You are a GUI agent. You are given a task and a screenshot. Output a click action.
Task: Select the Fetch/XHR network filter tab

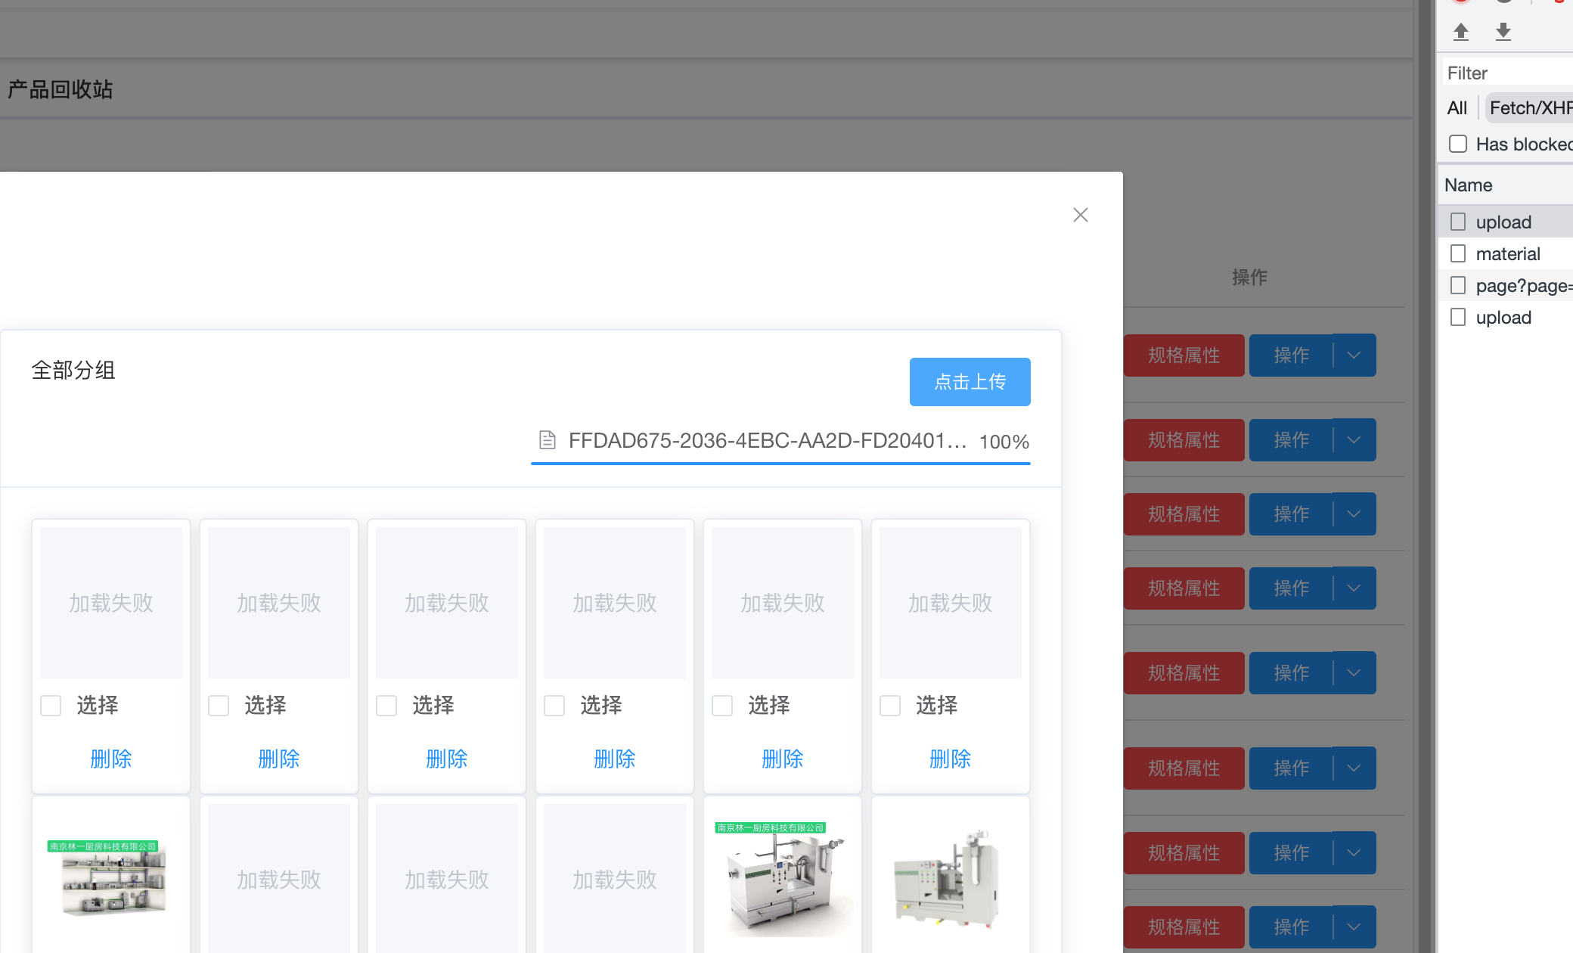pos(1529,108)
